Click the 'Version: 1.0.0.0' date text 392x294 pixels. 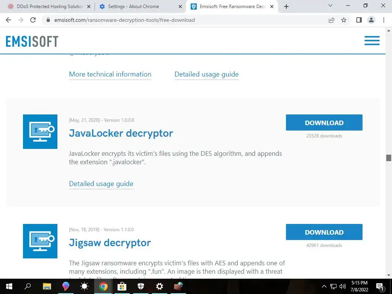point(101,120)
